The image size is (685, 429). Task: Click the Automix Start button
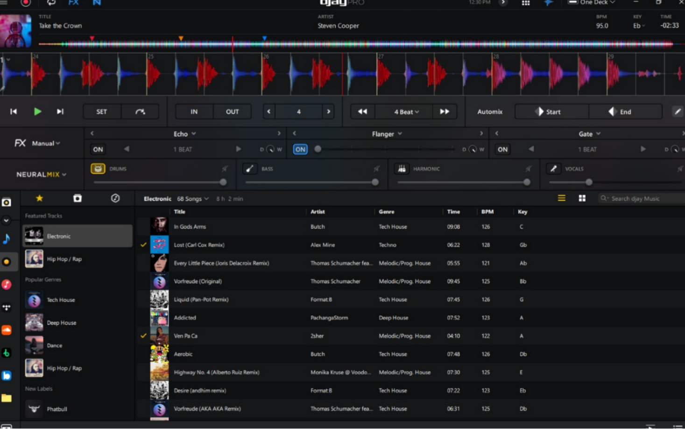(x=552, y=111)
